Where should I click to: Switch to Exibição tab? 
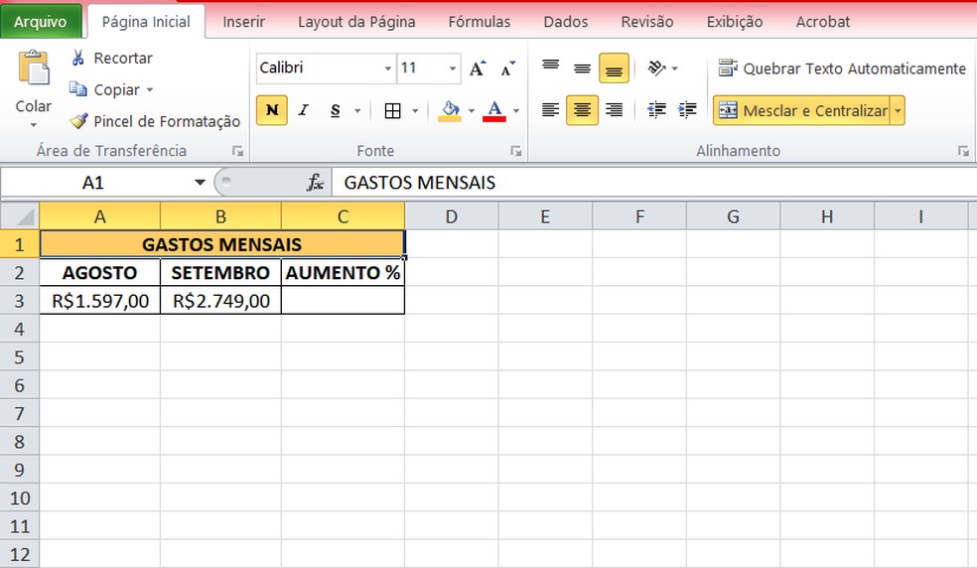pos(734,22)
